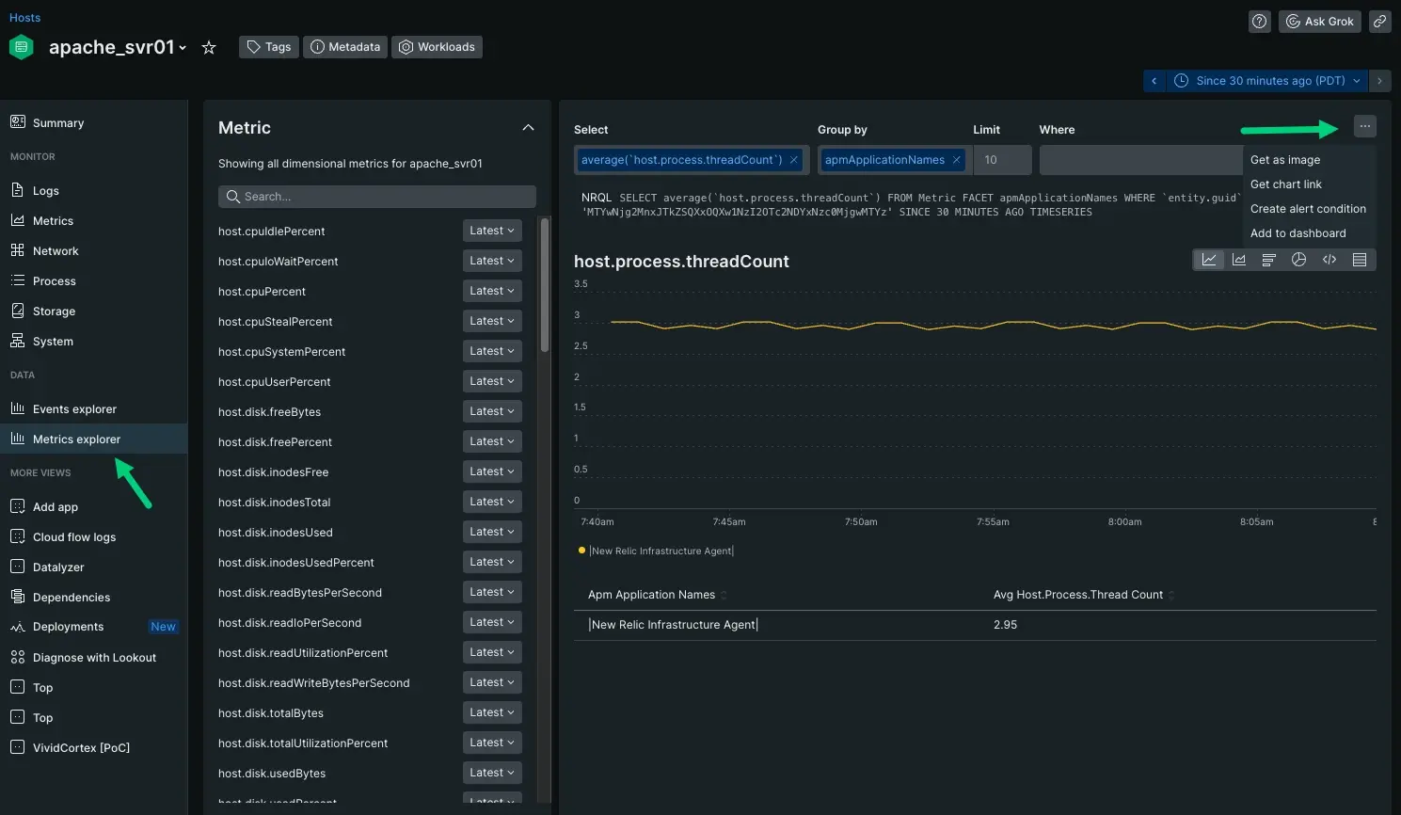Viewport: 1401px width, 815px height.
Task: Switch to bar chart visualization
Action: (x=1268, y=260)
